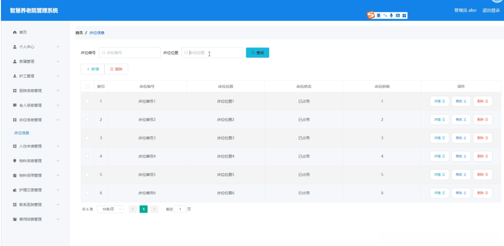Expand the 家属管理 menu chevron
The image size is (504, 246).
[x=58, y=61]
